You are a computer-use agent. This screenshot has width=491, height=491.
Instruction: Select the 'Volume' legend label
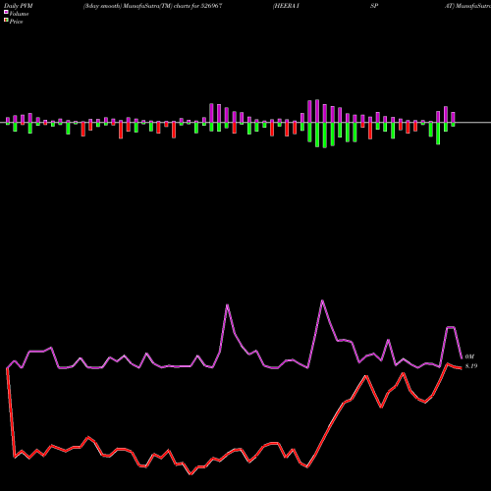pos(19,14)
